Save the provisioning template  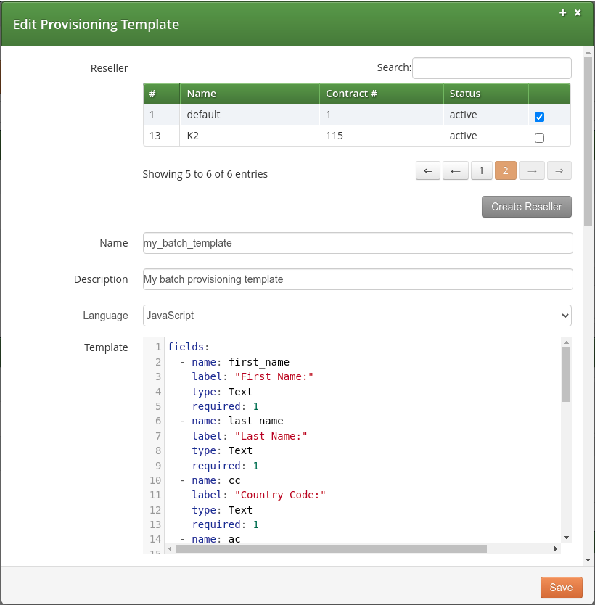[x=561, y=588]
